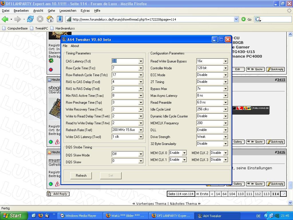Jump to Erste page link

[x=202, y=194]
